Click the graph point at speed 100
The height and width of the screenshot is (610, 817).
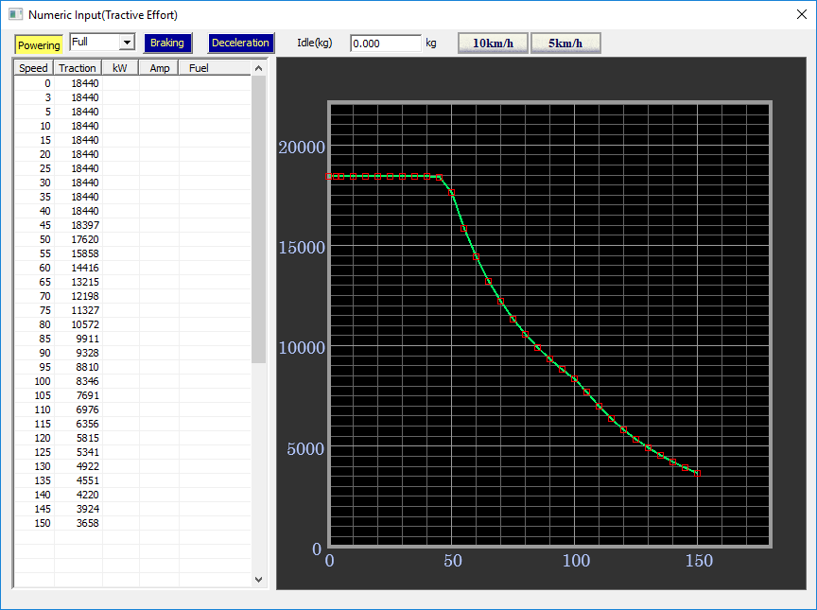pos(575,379)
